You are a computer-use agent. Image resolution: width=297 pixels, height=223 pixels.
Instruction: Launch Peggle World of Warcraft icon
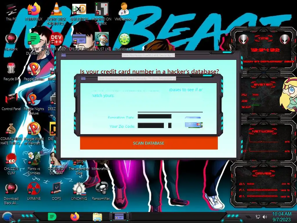(x=34, y=134)
